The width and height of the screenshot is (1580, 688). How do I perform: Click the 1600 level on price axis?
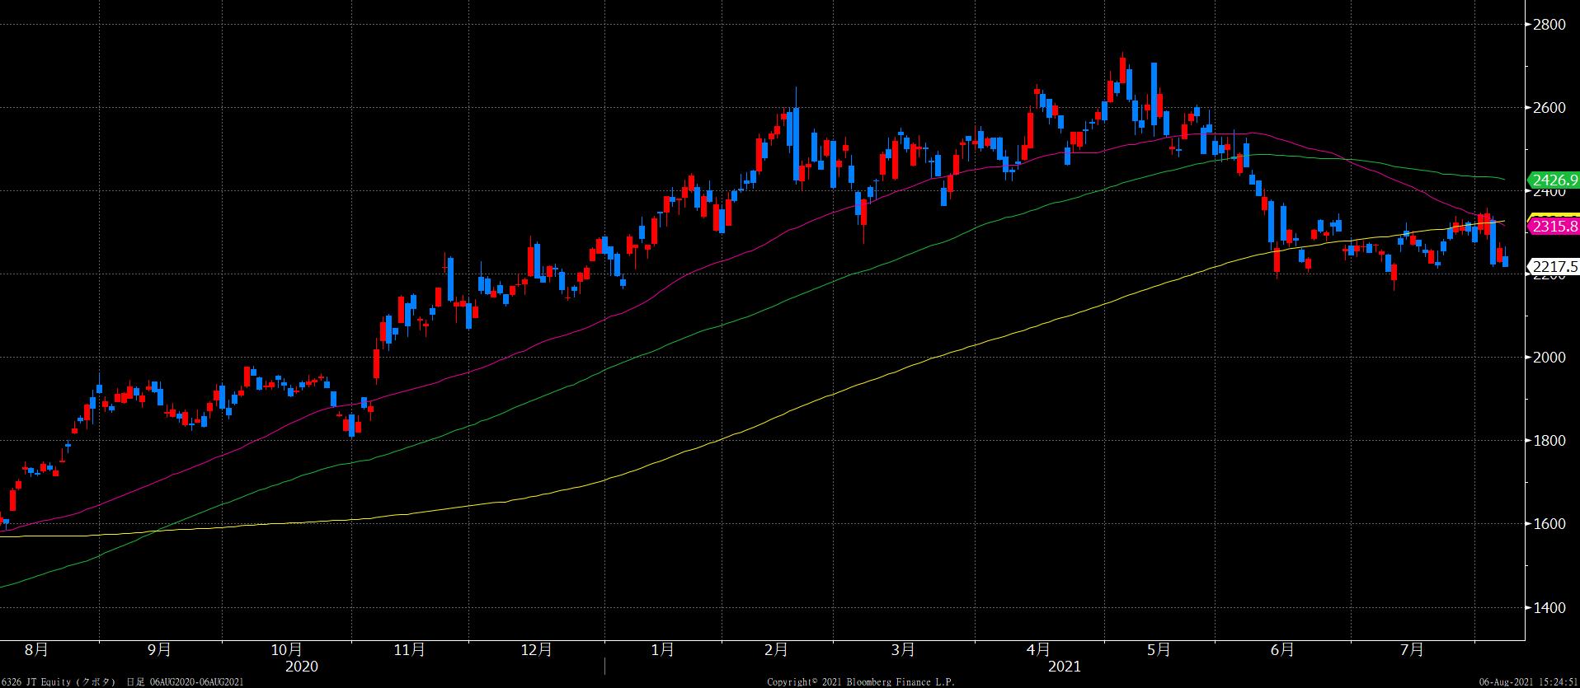[x=1549, y=524]
